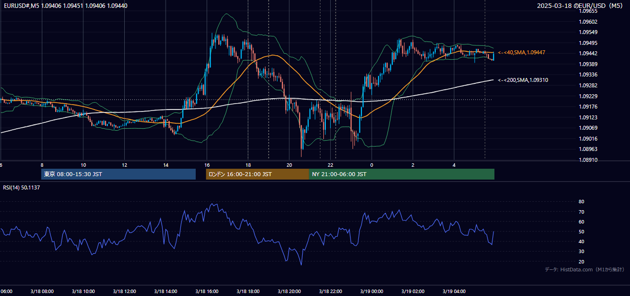Click price axis label 1.09282
The width and height of the screenshot is (630, 296).
(588, 85)
